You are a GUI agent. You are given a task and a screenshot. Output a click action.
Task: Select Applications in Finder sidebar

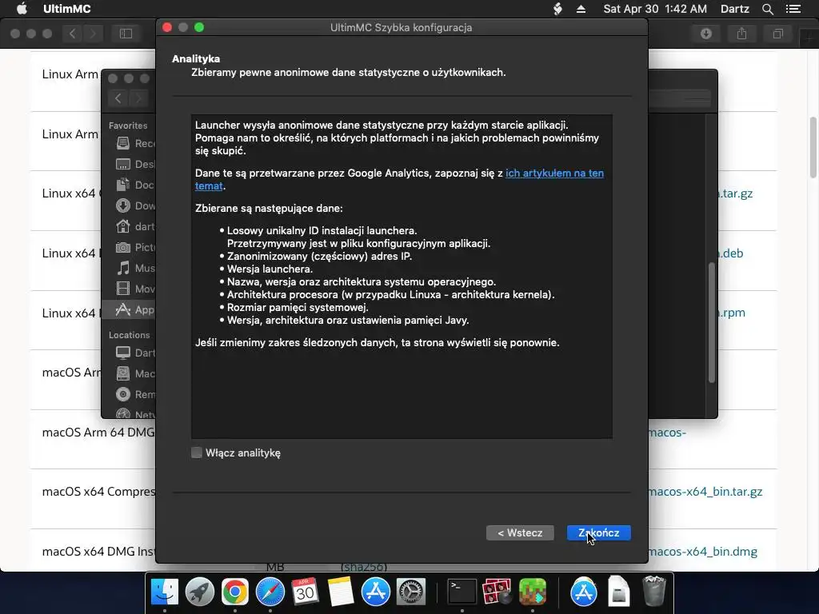130,309
